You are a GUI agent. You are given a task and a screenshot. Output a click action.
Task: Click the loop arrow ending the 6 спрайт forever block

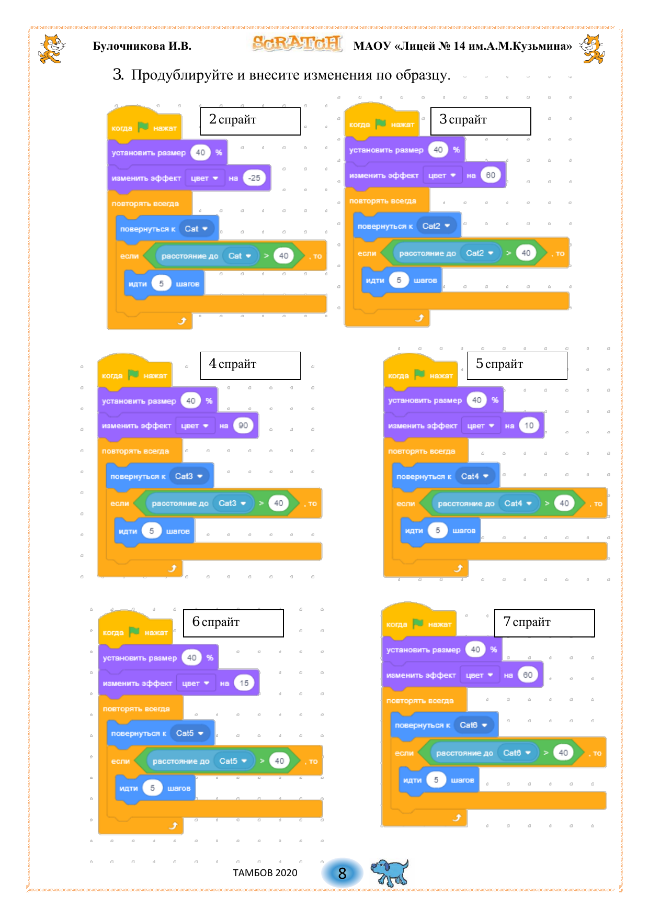173,826
